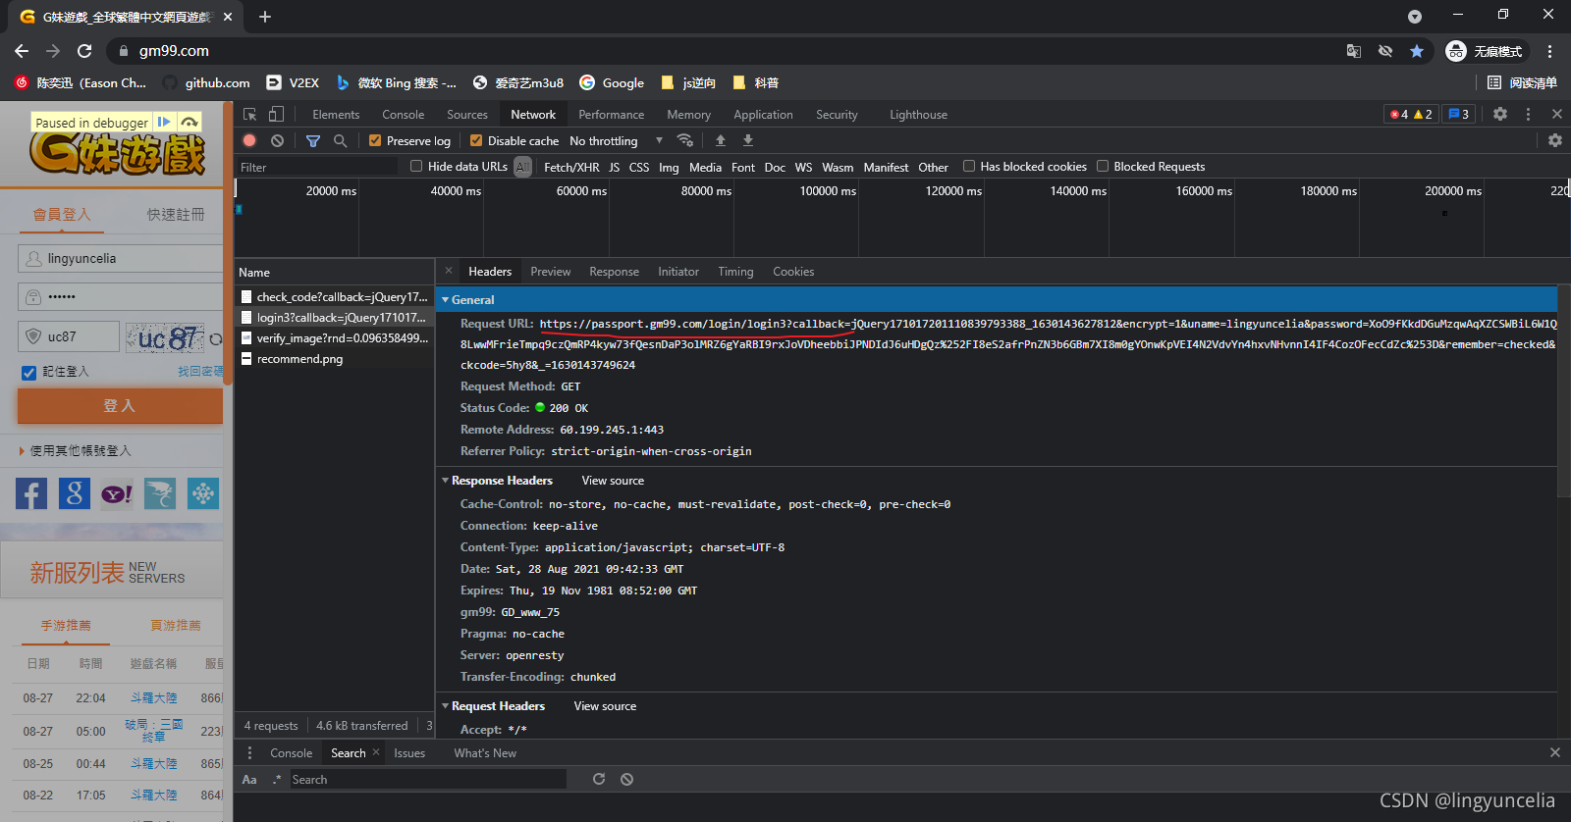Enable Blocked Requests checkbox
This screenshot has height=822, width=1571.
(1103, 166)
